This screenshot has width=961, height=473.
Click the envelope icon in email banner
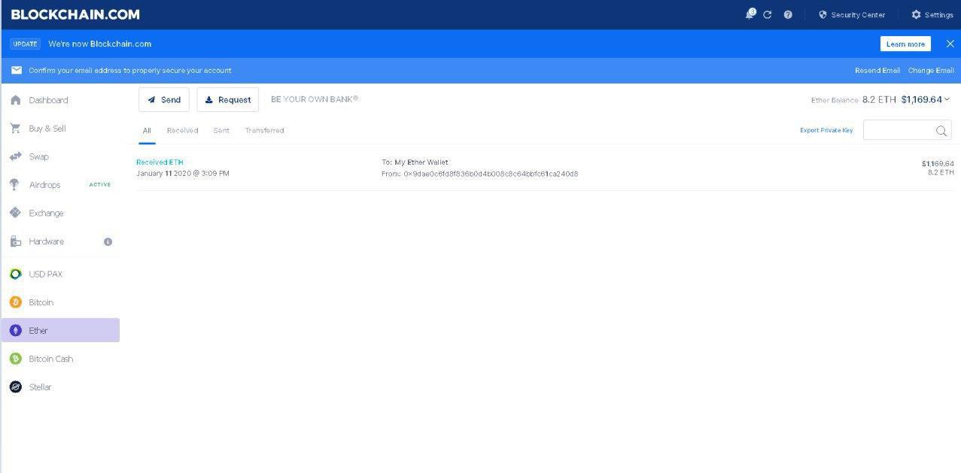[17, 71]
